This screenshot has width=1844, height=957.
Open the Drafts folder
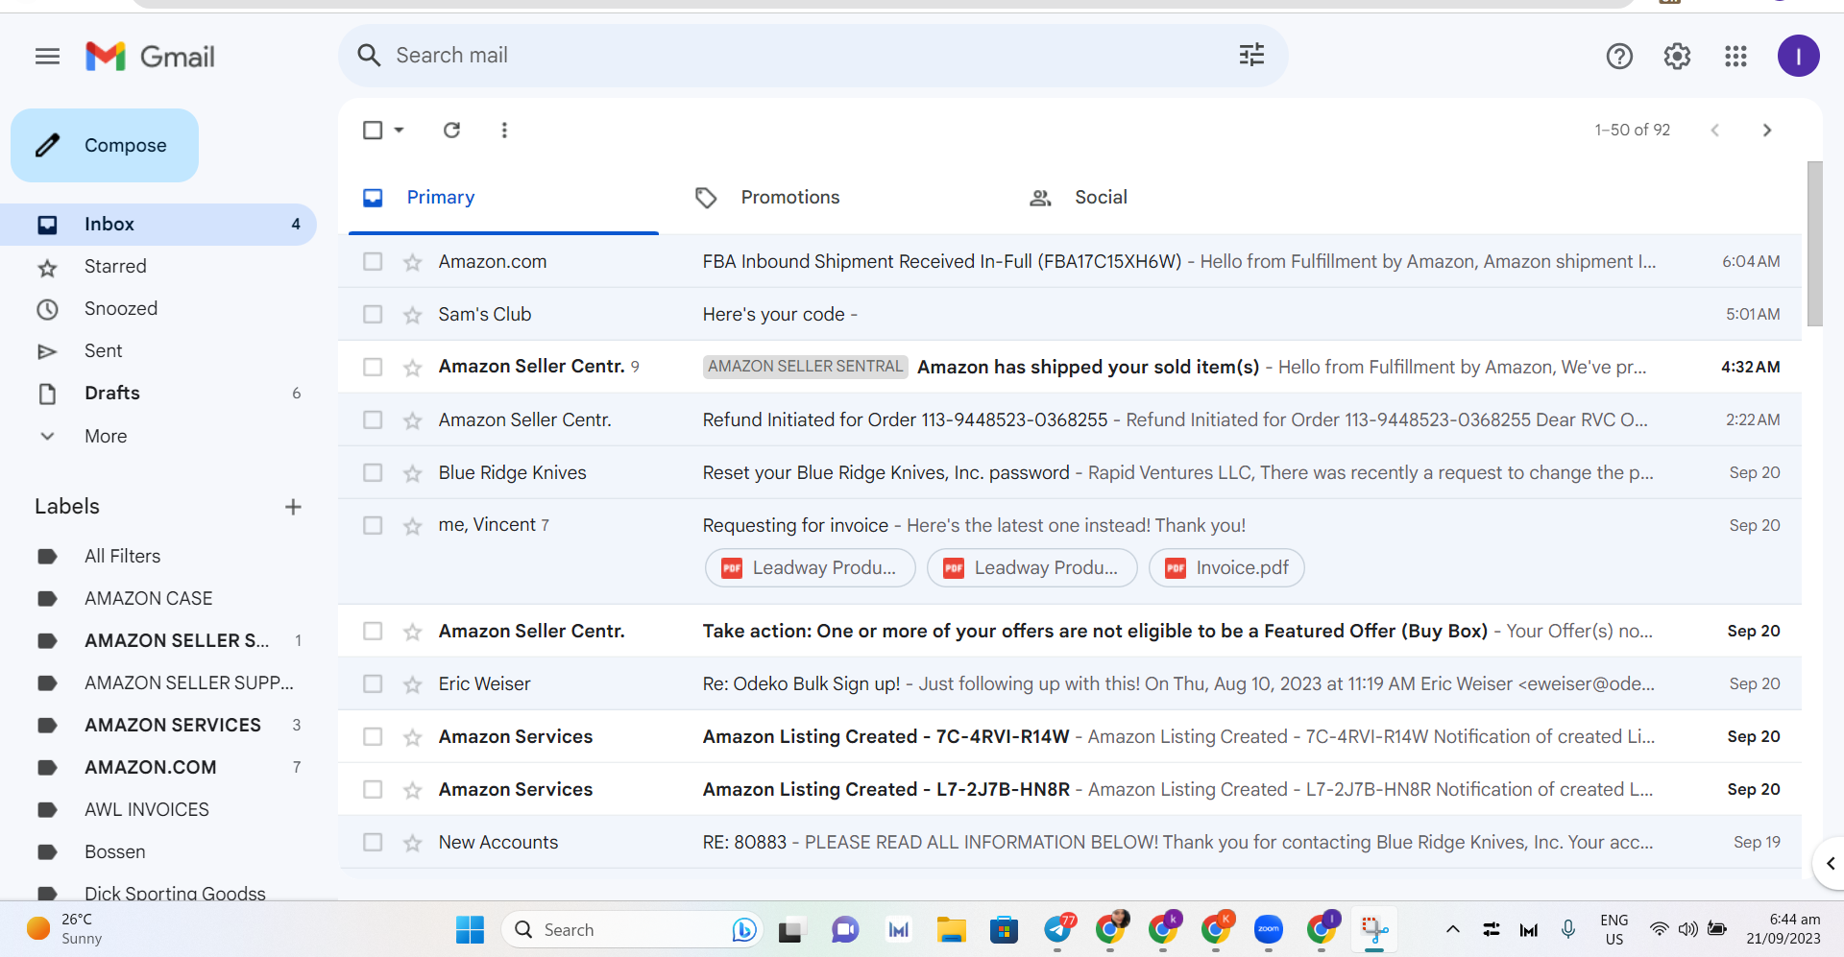[158, 394]
